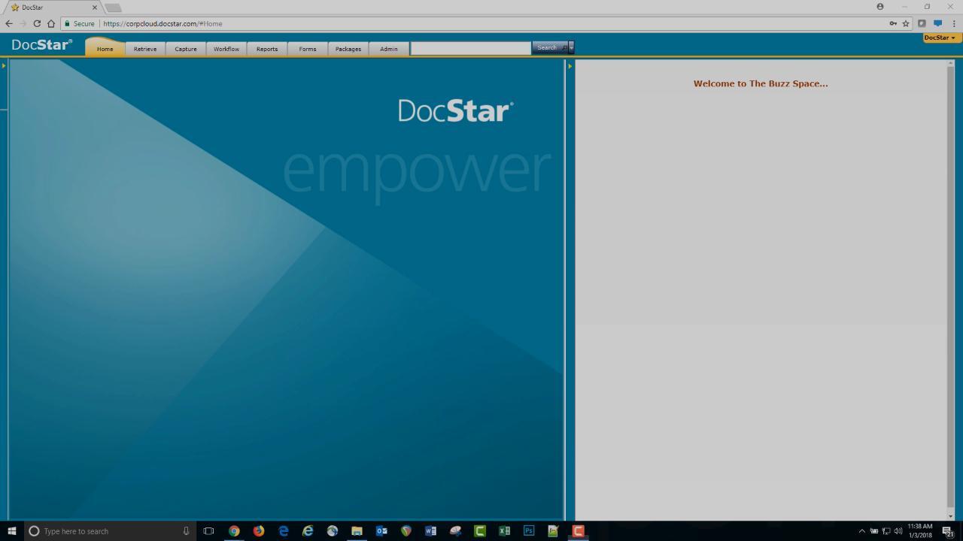Go to the Workflow tab
The image size is (963, 541).
click(x=226, y=49)
